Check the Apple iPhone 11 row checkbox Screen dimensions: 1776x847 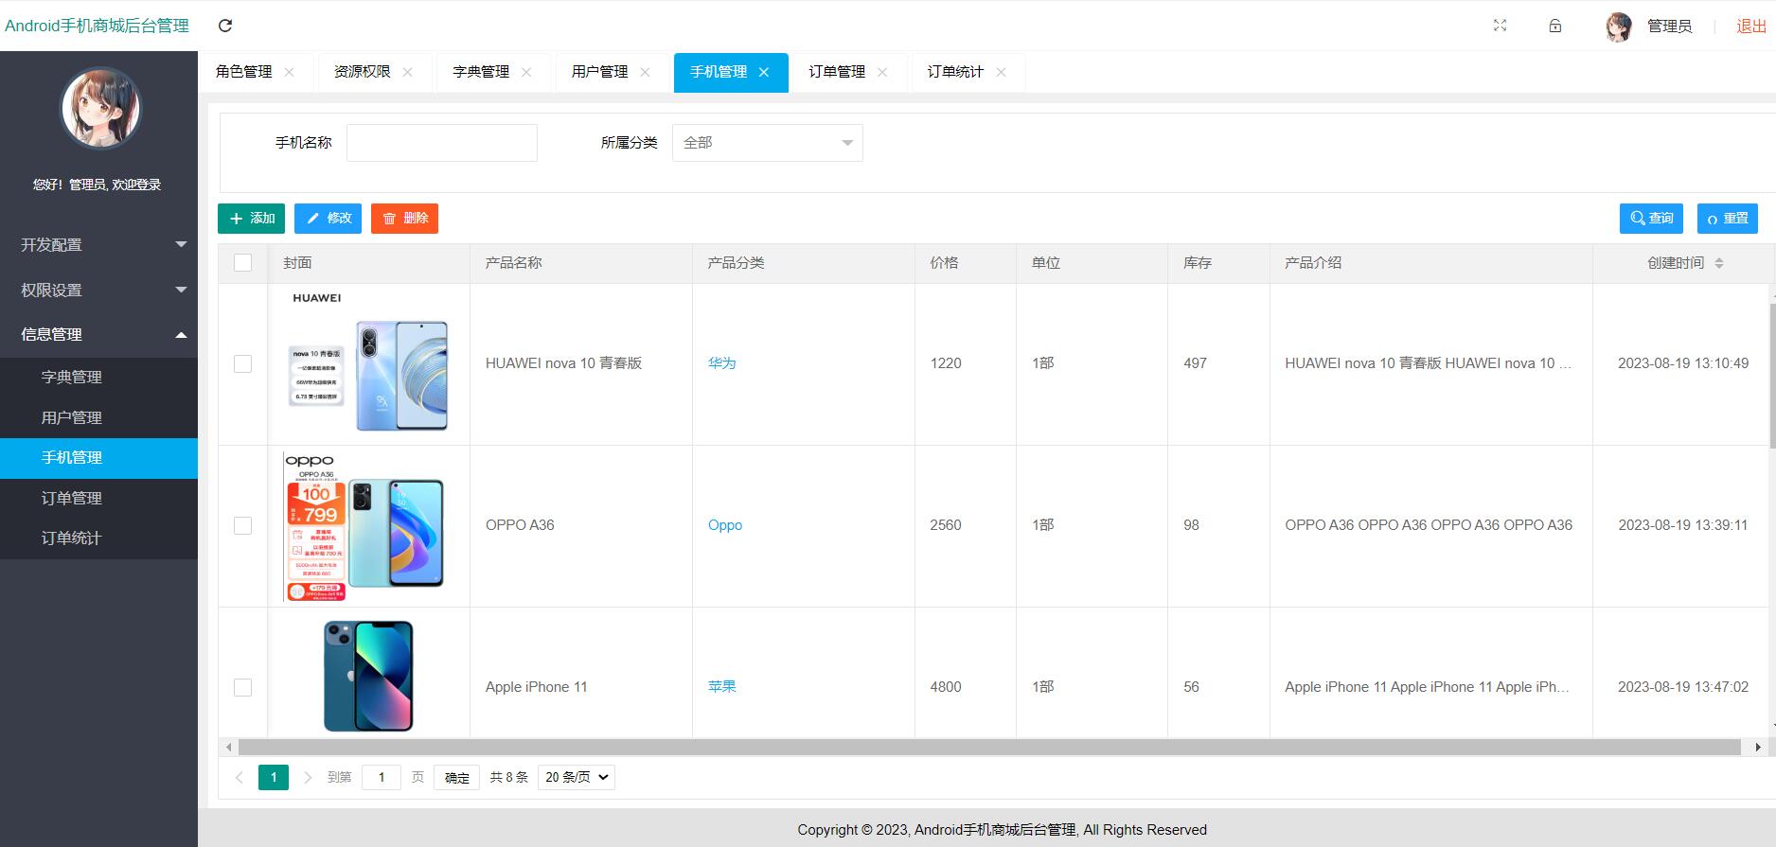tap(243, 688)
